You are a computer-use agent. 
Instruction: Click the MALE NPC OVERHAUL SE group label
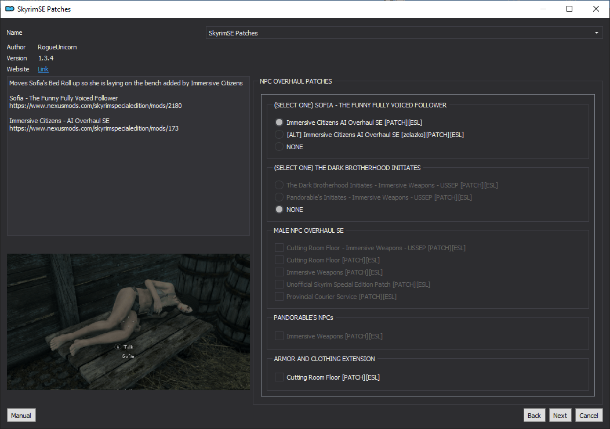(308, 230)
